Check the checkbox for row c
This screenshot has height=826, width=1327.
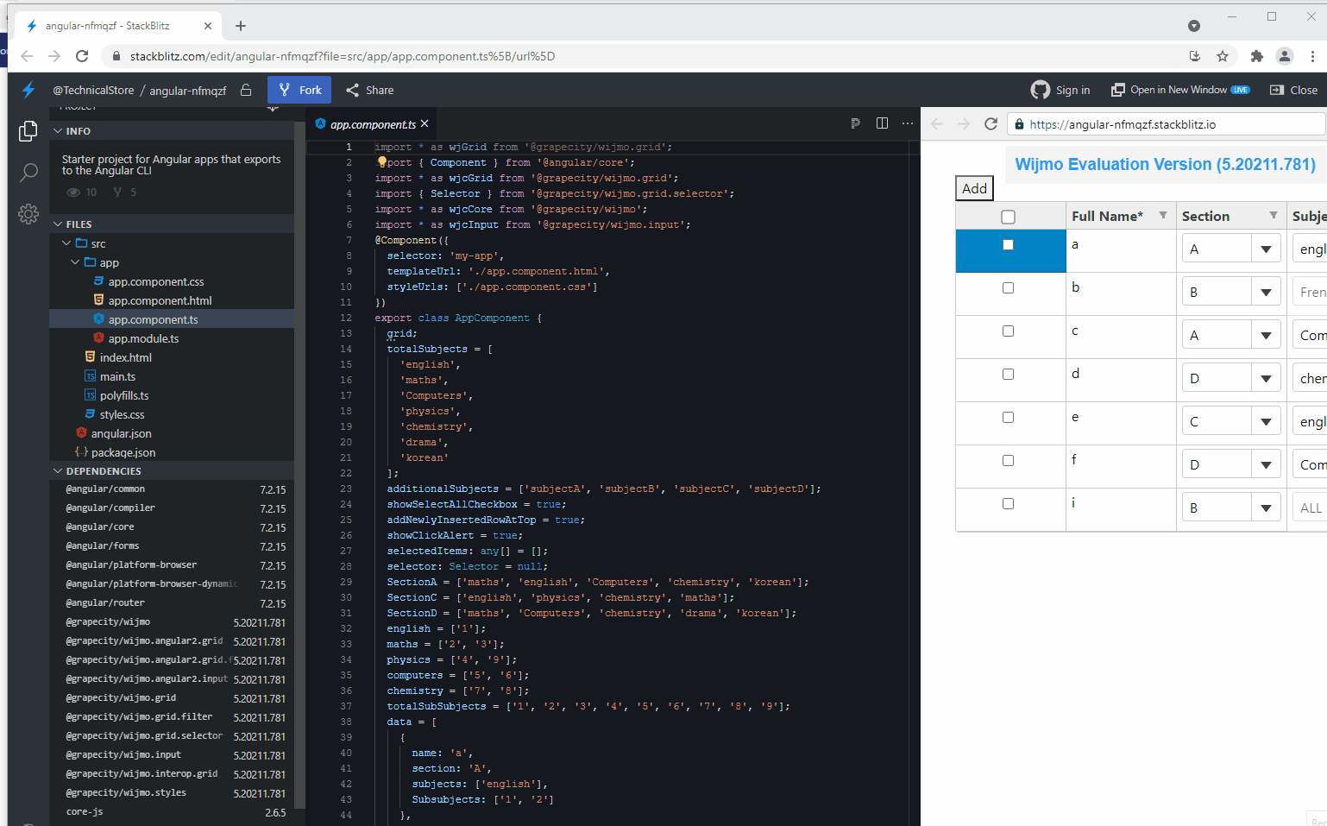(1008, 331)
